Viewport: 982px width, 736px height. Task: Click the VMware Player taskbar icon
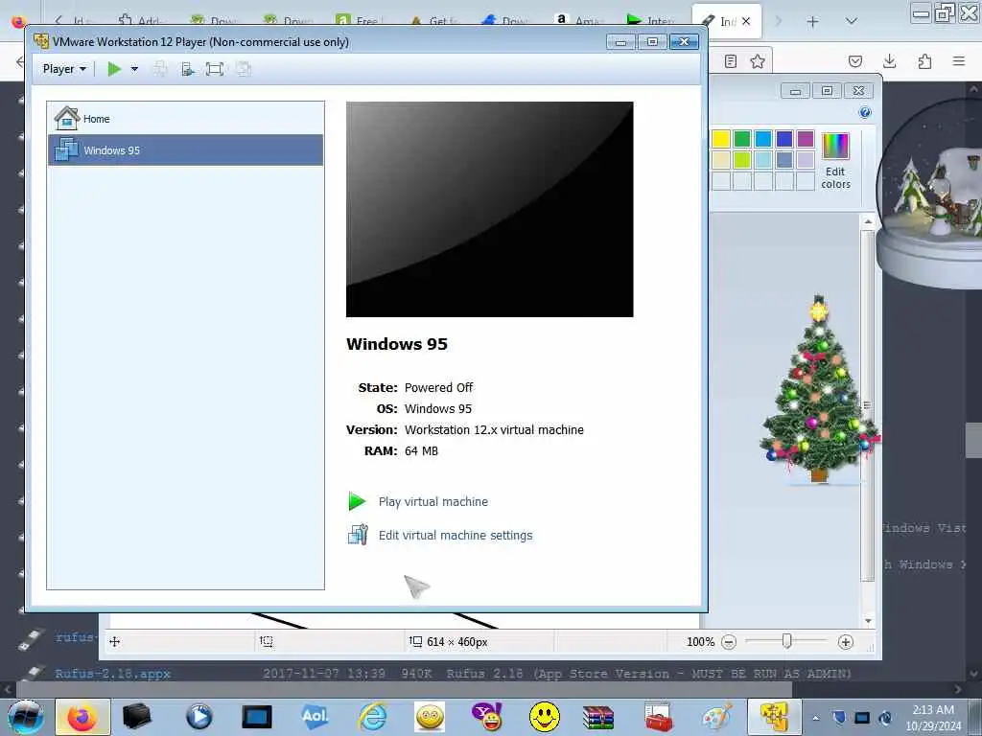tap(774, 717)
